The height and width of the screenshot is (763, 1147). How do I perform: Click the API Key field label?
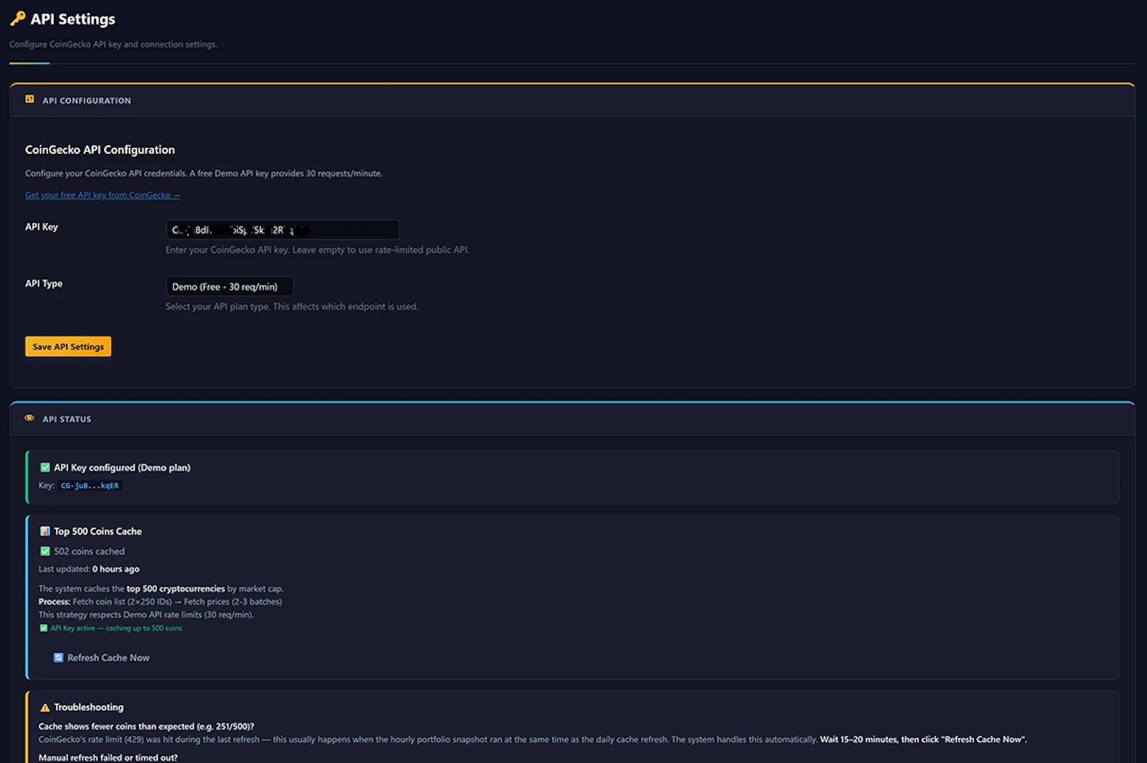point(42,227)
